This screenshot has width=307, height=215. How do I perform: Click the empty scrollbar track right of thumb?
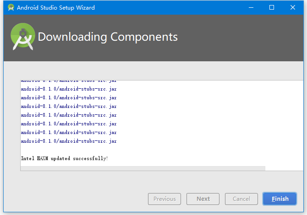pos(283,168)
